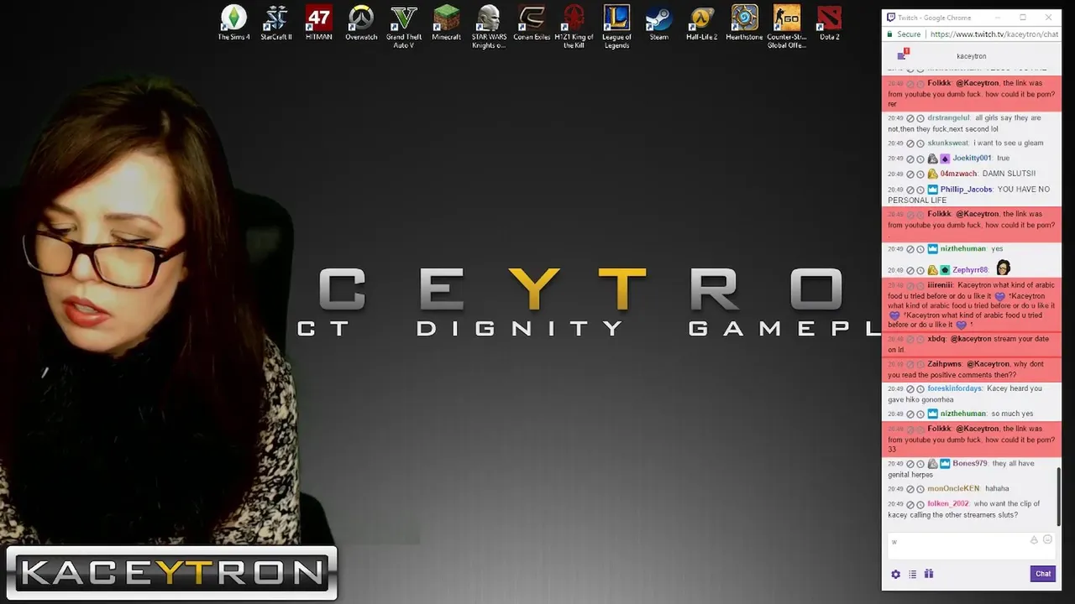Select the HITMAN desktop icon
Viewport: 1075px width, 604px height.
point(318,23)
